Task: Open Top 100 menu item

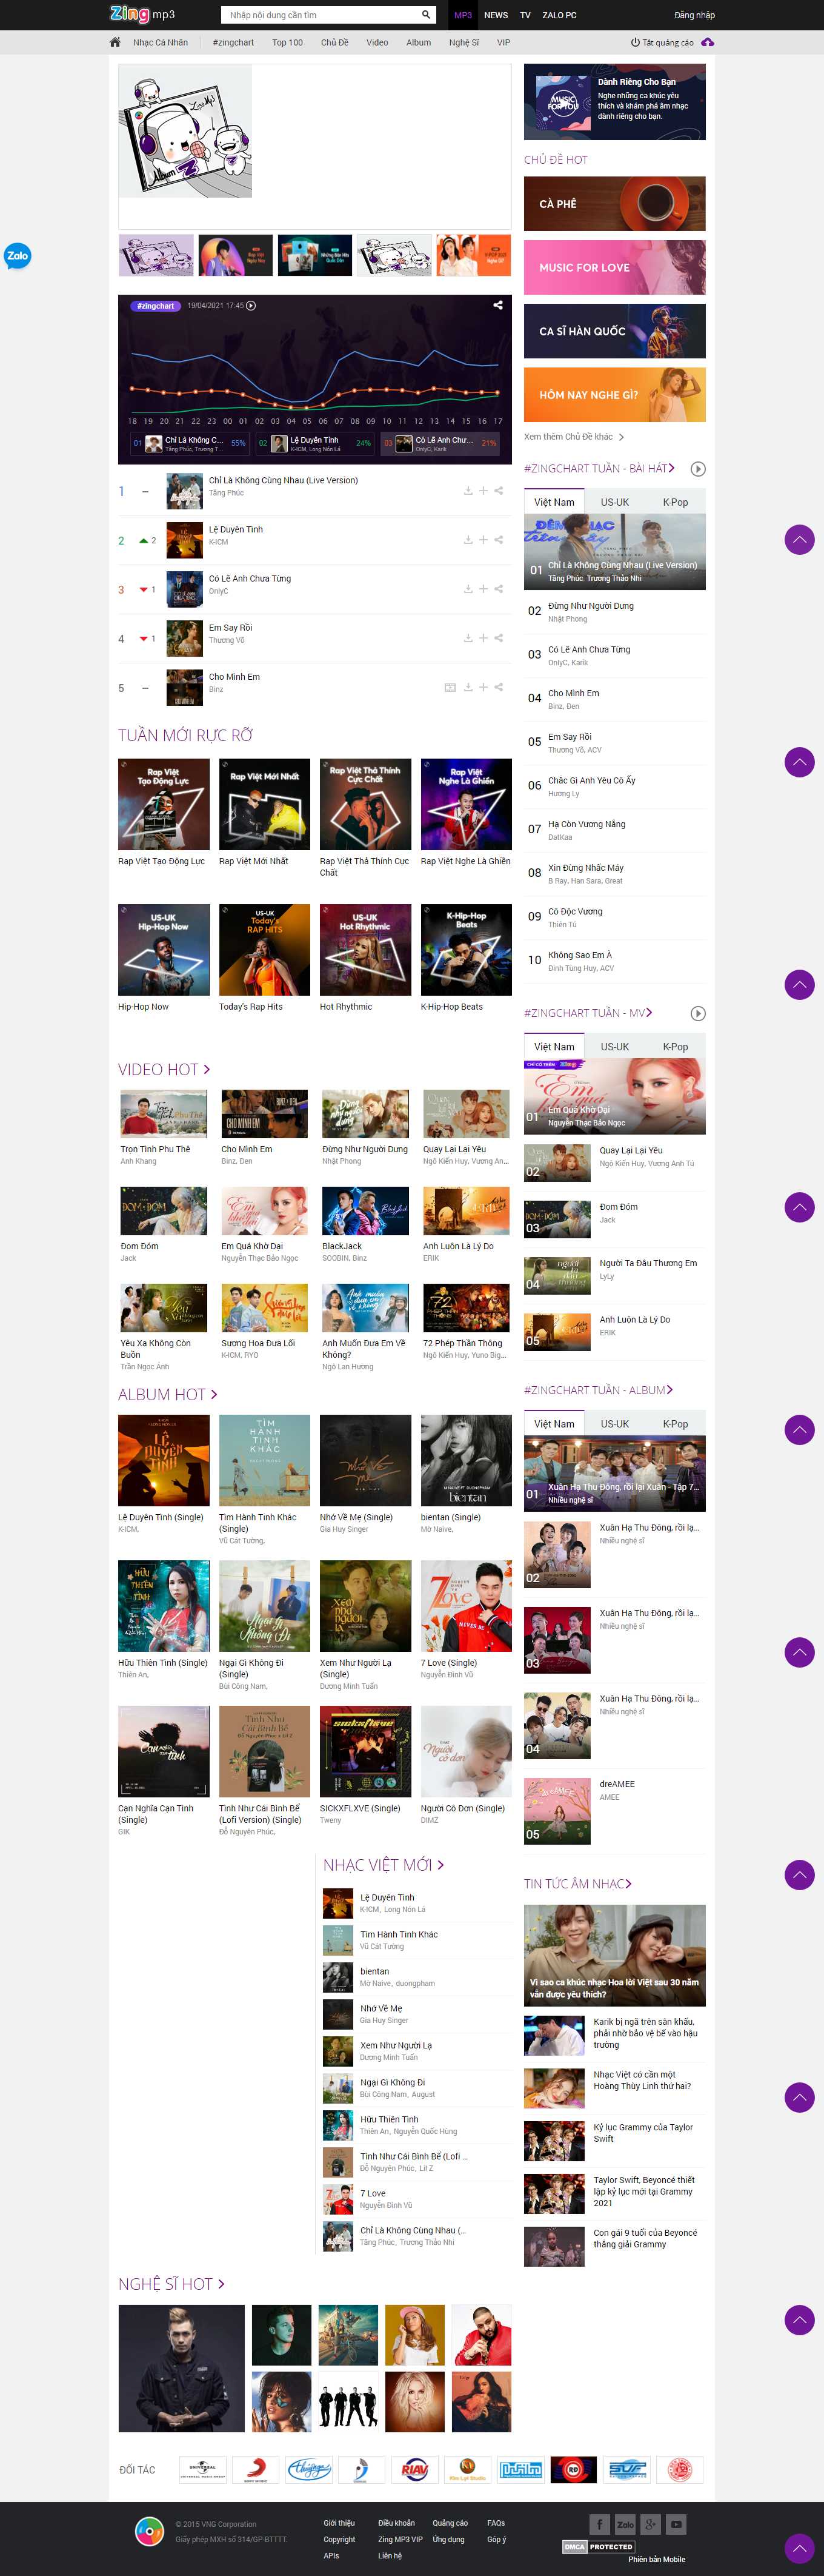Action: click(x=287, y=42)
